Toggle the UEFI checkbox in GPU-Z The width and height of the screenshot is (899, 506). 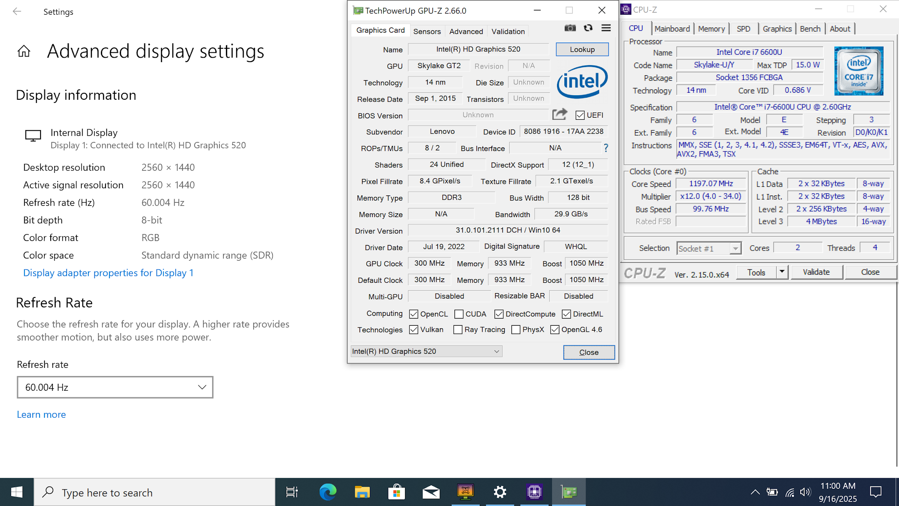(580, 115)
